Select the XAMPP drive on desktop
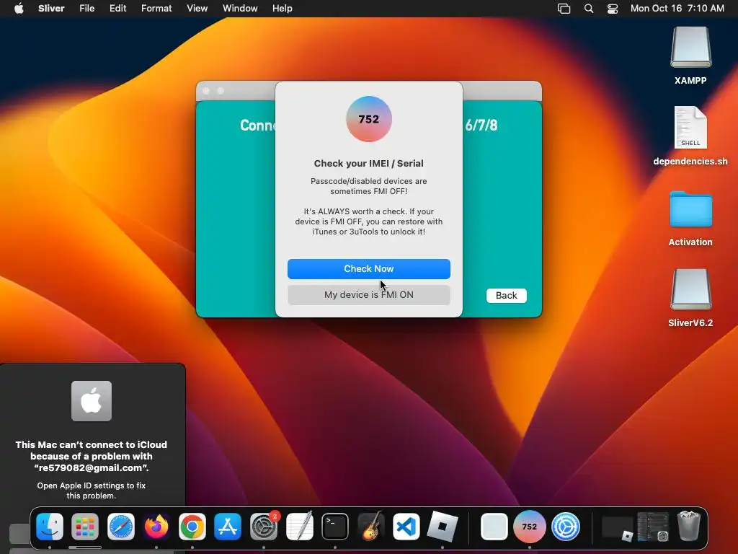Image resolution: width=738 pixels, height=554 pixels. point(690,55)
